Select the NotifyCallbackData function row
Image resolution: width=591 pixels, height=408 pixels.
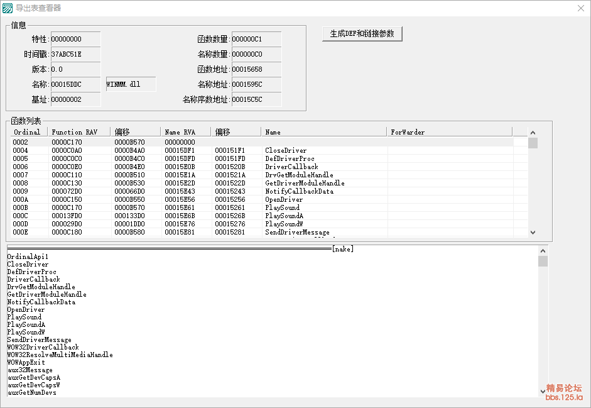point(299,191)
